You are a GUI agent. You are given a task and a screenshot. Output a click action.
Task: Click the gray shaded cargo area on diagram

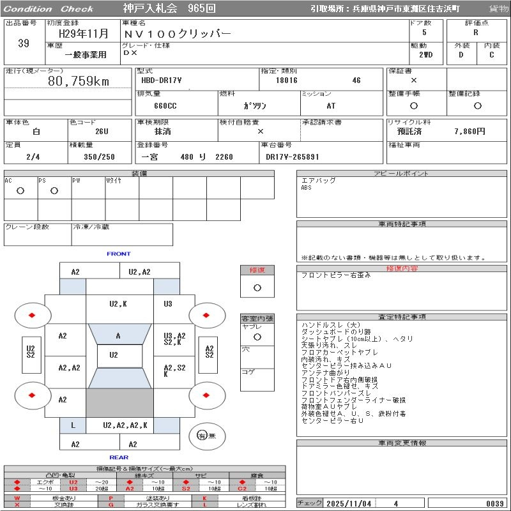tap(119, 403)
